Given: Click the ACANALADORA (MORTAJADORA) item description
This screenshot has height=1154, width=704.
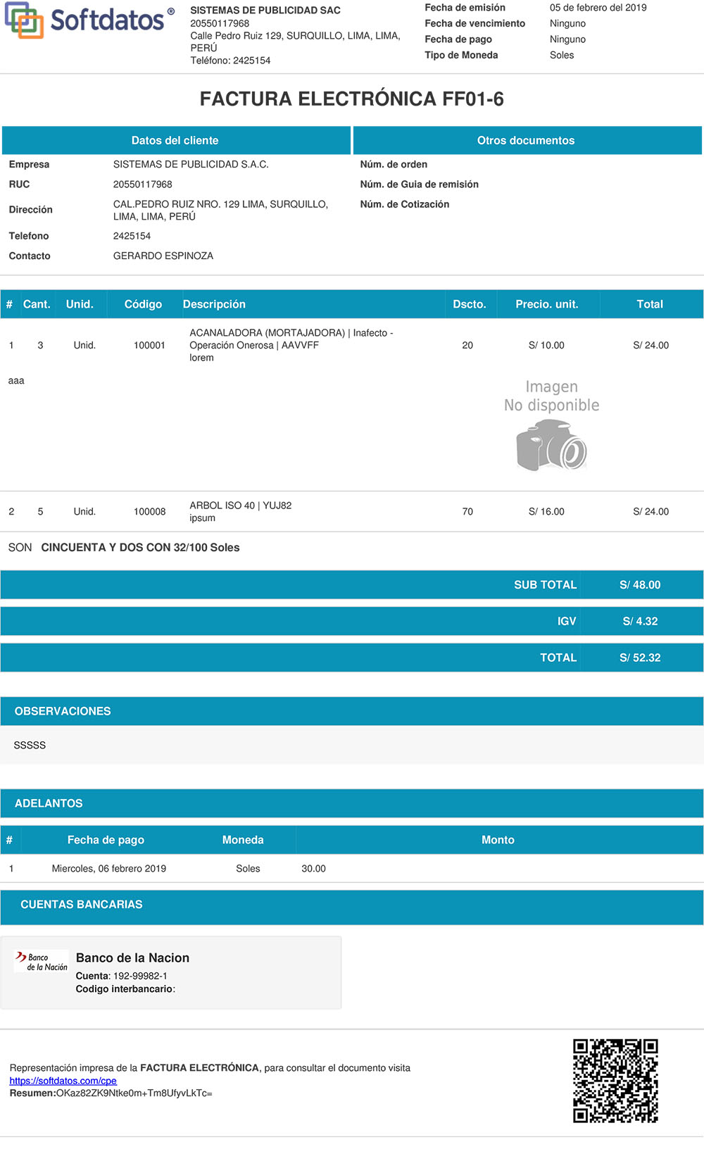Looking at the screenshot, I should pos(267,333).
